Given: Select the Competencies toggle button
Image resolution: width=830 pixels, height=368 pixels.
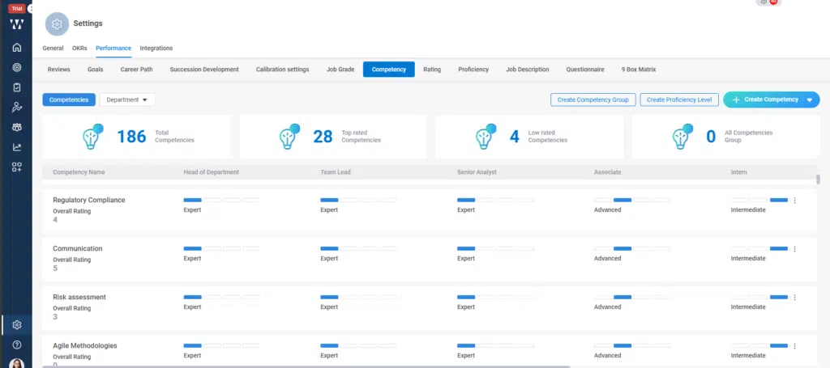Looking at the screenshot, I should click(x=69, y=99).
